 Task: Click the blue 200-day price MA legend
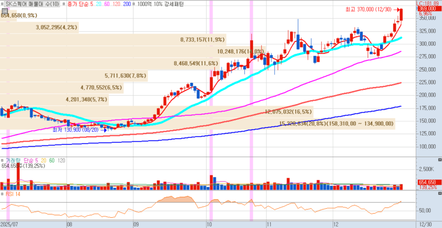click(127, 4)
